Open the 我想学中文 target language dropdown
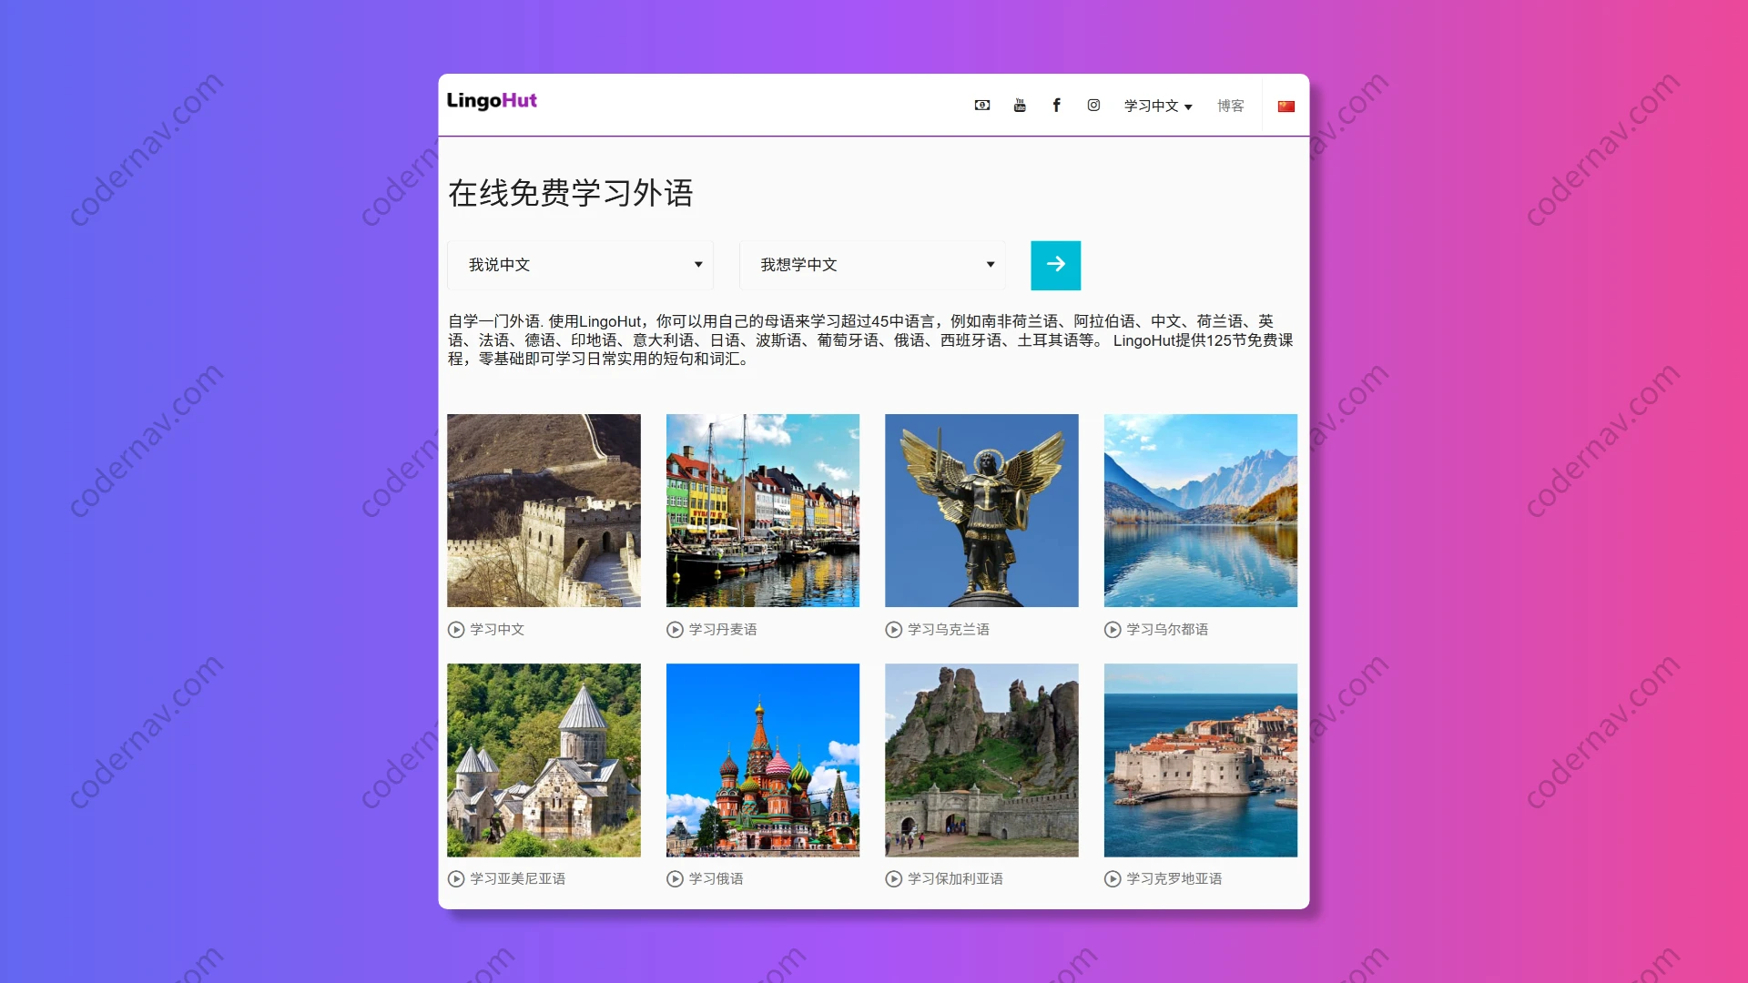The image size is (1748, 983). click(x=872, y=265)
